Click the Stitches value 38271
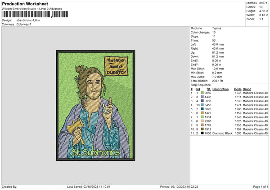270x190 pixels. click(x=263, y=3)
